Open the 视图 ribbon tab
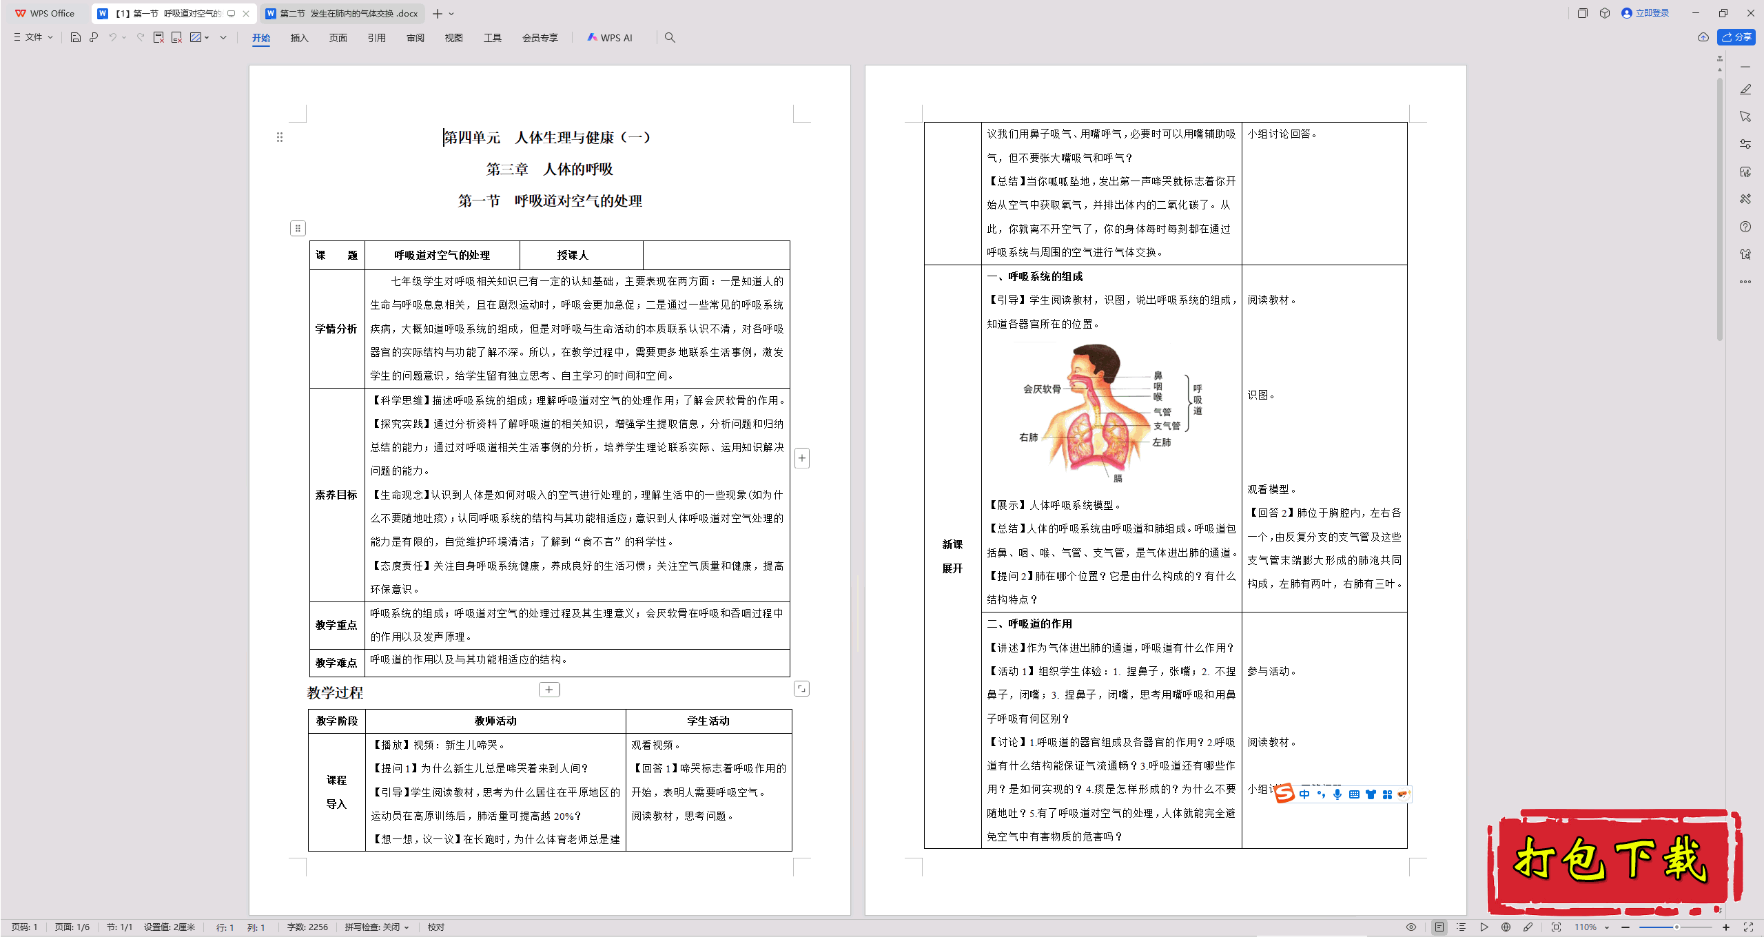1764x937 pixels. 453,38
